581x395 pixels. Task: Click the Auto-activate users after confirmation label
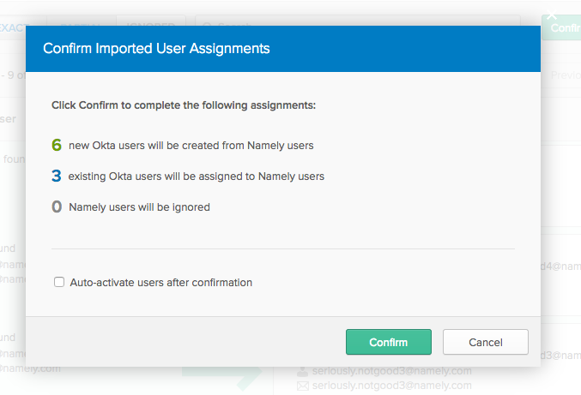click(160, 282)
